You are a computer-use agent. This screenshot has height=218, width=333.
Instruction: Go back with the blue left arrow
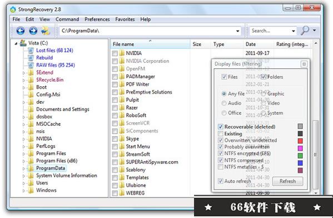point(21,31)
